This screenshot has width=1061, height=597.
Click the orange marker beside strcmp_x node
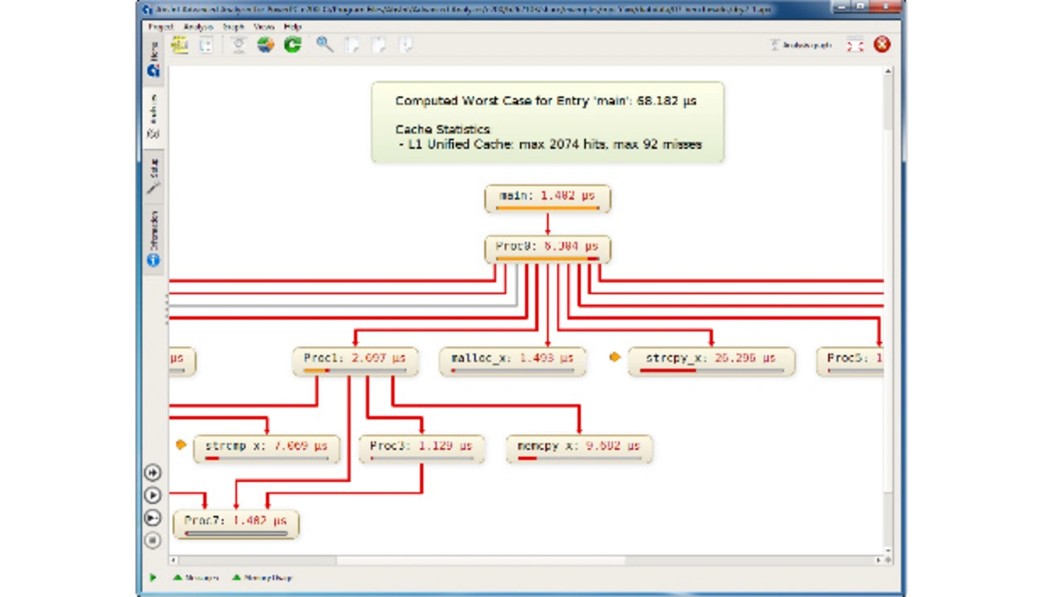pyautogui.click(x=181, y=445)
